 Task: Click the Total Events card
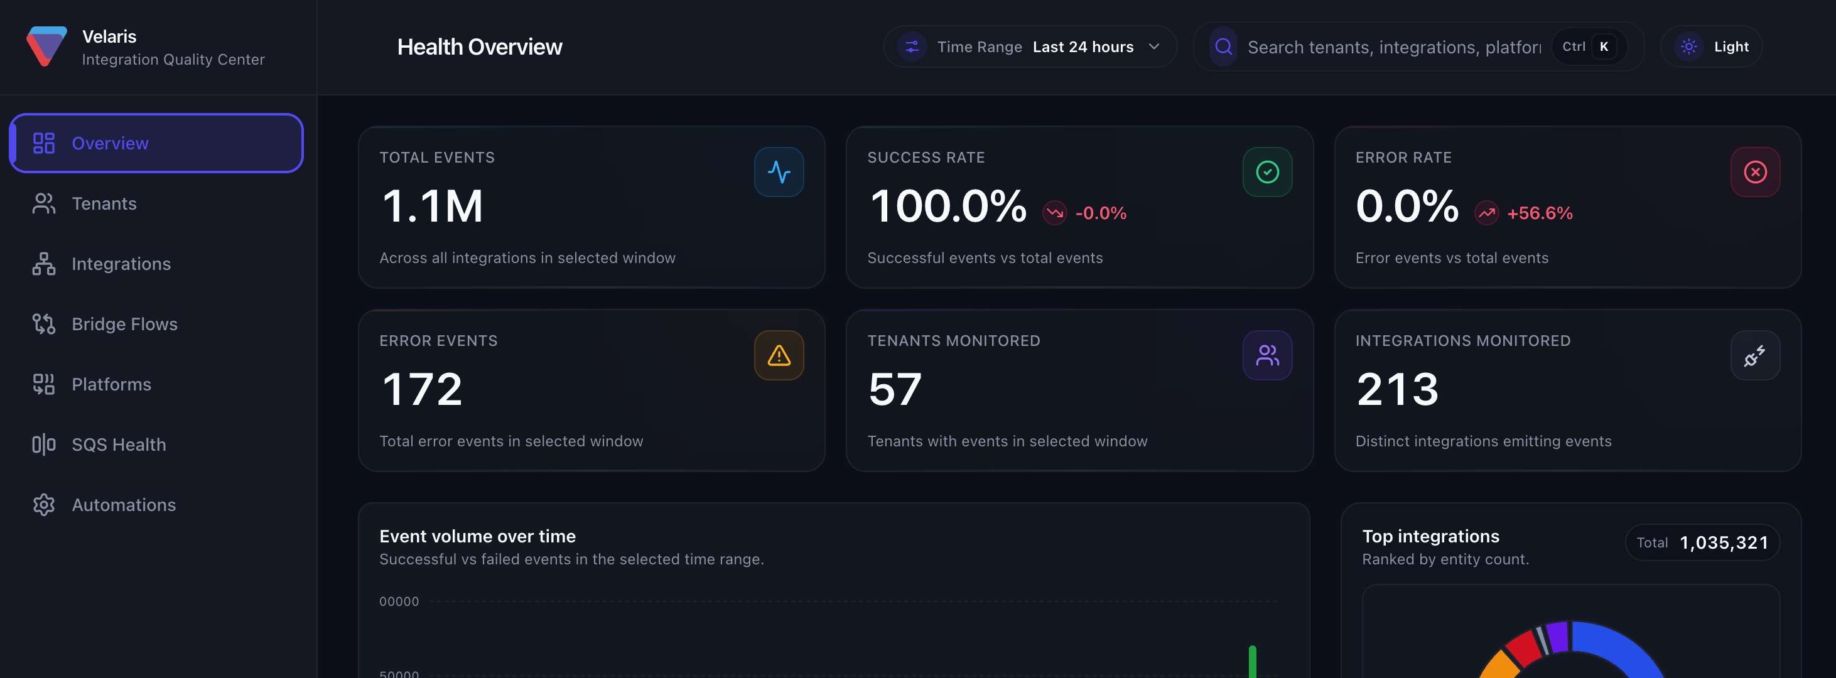click(592, 207)
